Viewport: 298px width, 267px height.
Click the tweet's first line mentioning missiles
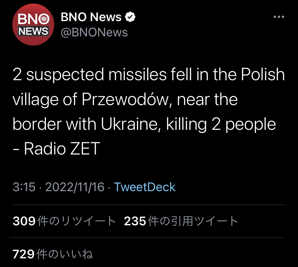point(148,75)
